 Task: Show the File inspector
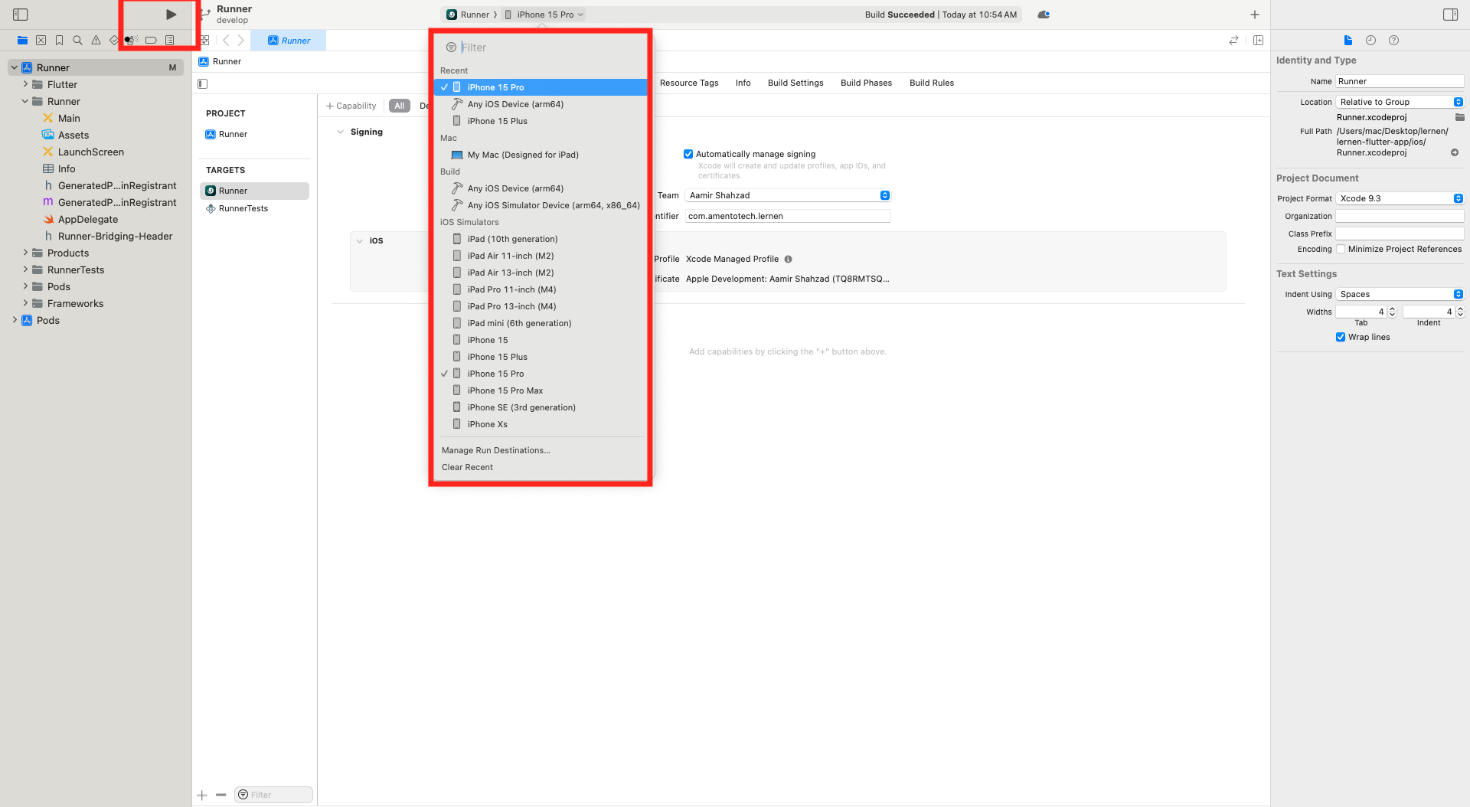tap(1348, 40)
